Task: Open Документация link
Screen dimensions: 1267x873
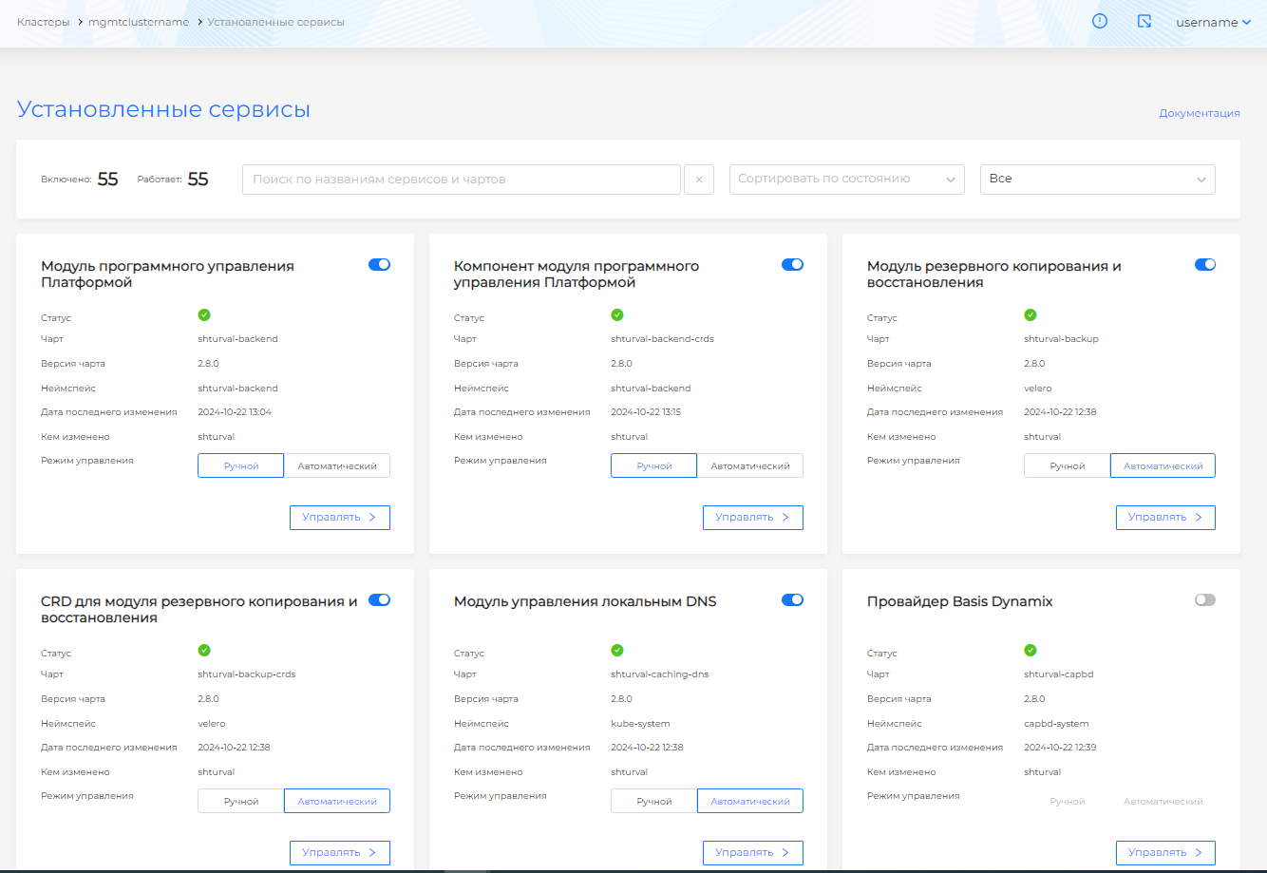Action: click(x=1200, y=113)
